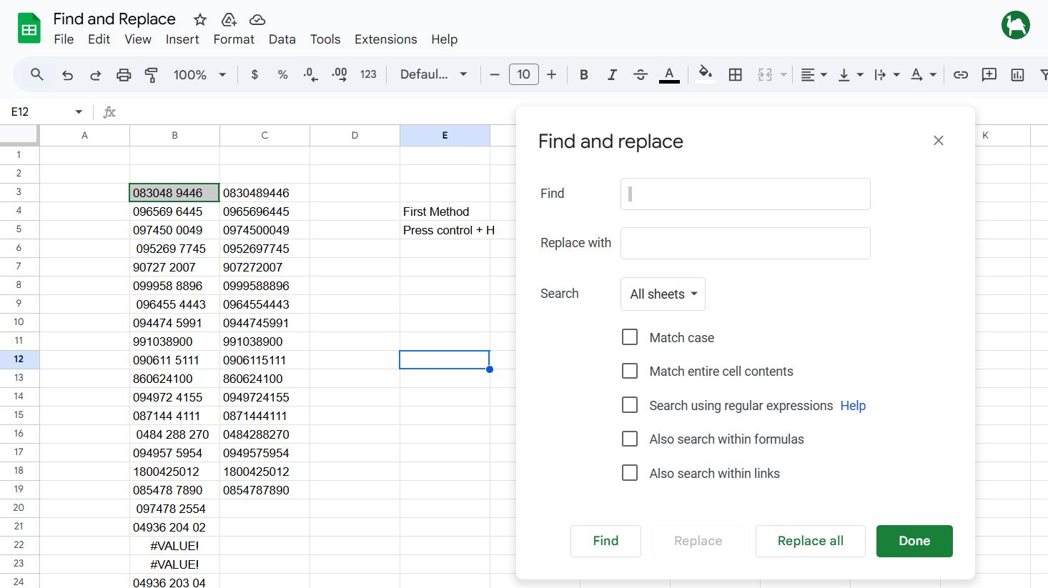Click the Find button
Screen dimensions: 1048x588
[x=605, y=541]
